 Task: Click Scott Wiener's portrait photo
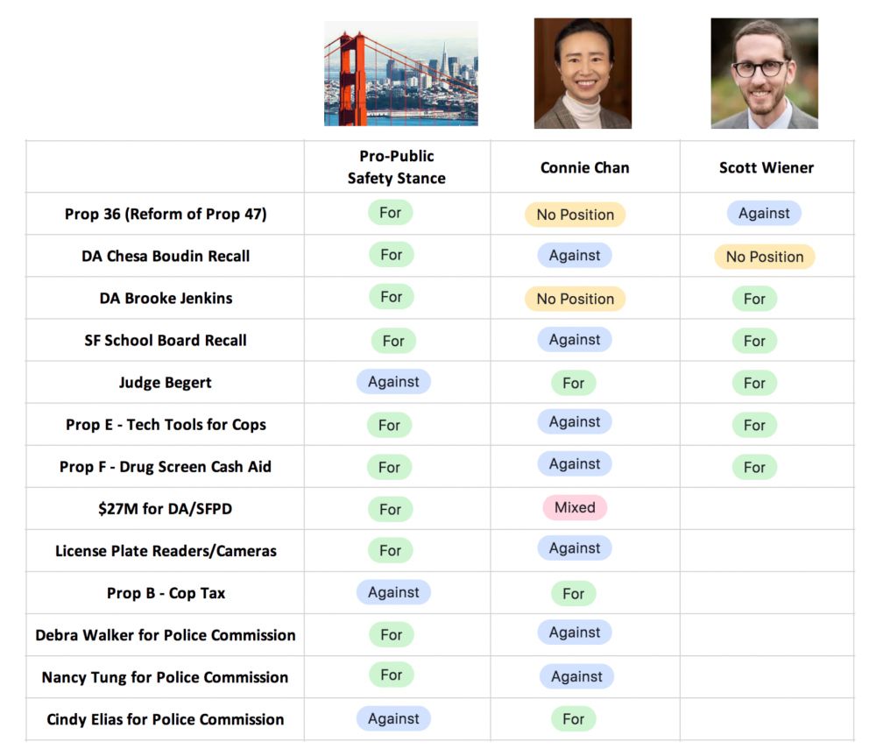tap(764, 74)
